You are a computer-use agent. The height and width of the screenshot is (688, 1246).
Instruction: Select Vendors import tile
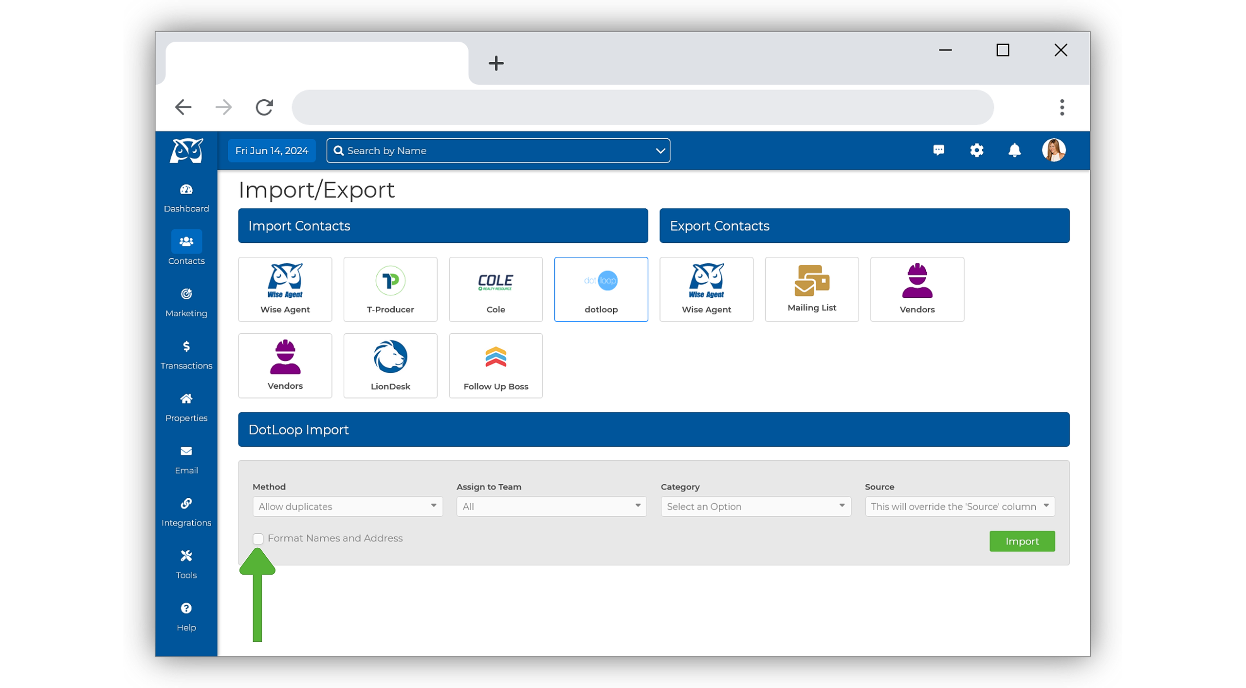click(x=285, y=365)
